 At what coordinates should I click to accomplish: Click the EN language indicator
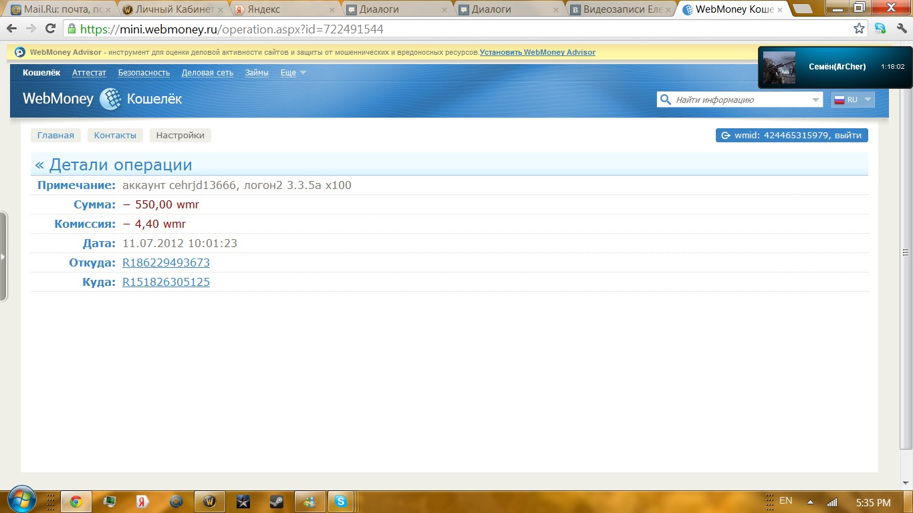(x=786, y=500)
